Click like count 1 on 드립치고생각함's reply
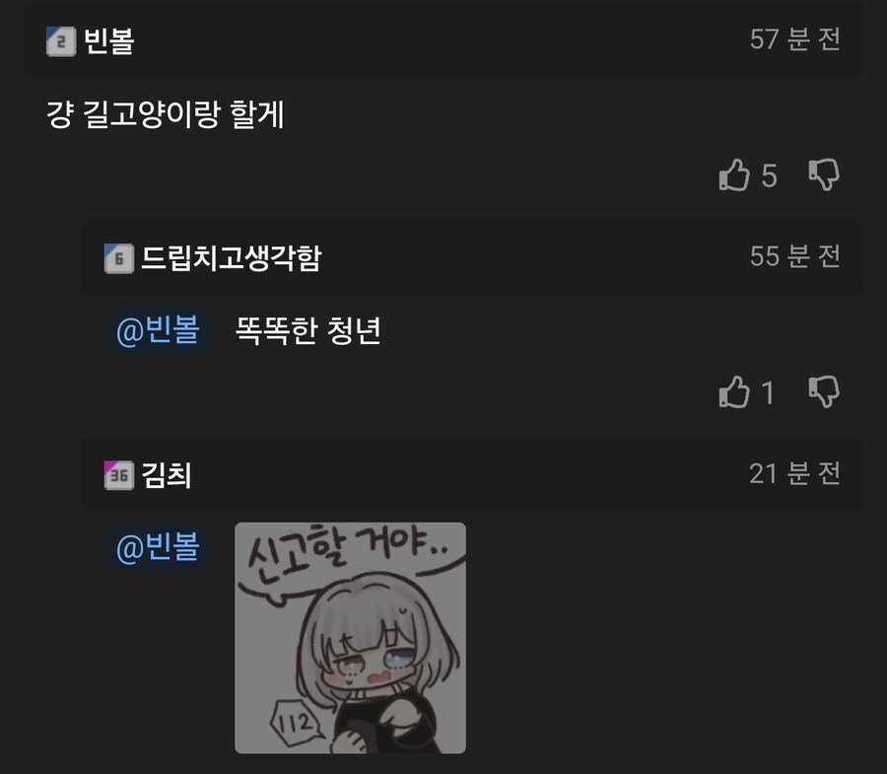Image resolution: width=887 pixels, height=774 pixels. (768, 392)
